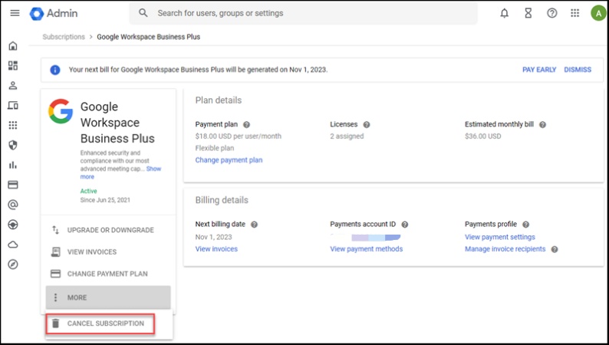
Task: Click View payment settings link
Action: 500,237
